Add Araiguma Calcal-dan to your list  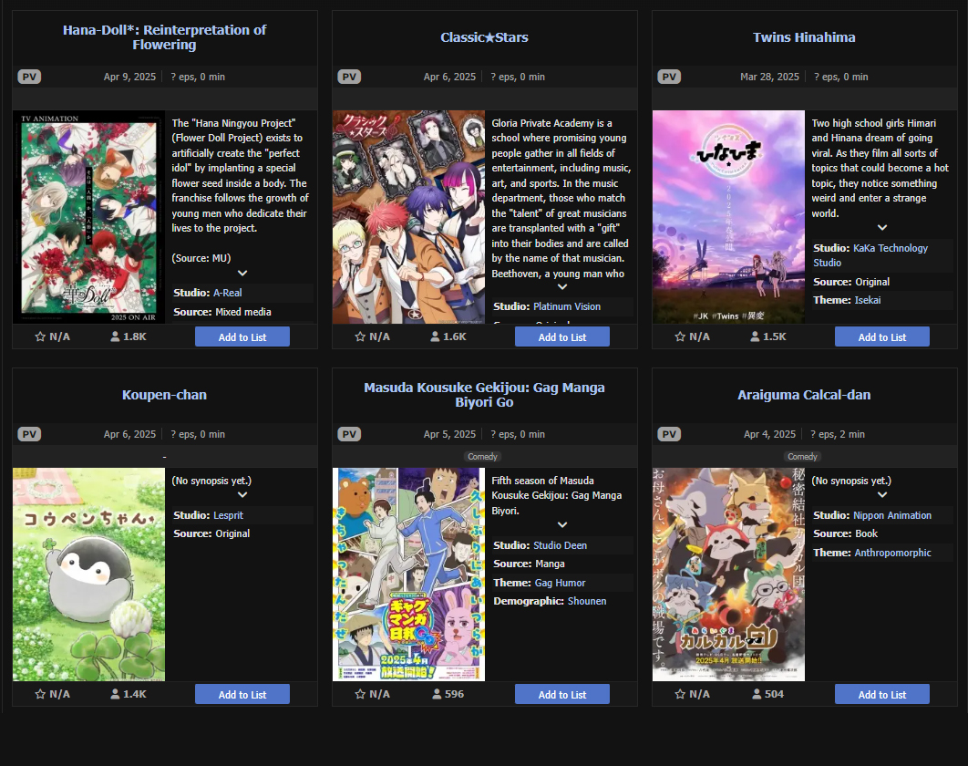tap(881, 694)
